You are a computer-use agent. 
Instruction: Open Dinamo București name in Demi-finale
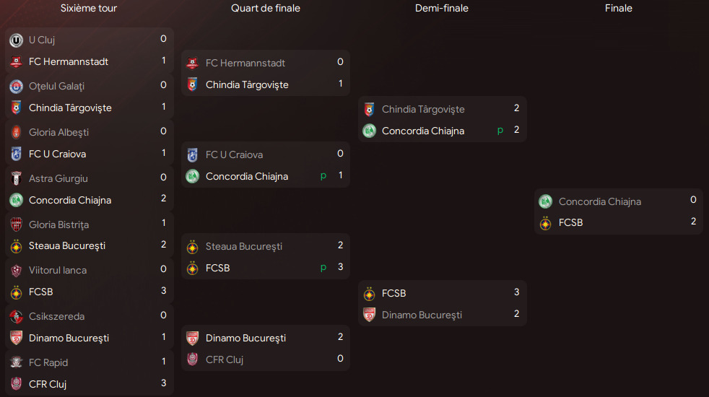click(422, 315)
